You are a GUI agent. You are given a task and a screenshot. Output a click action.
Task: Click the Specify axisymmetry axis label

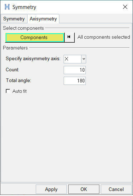tap(33, 59)
